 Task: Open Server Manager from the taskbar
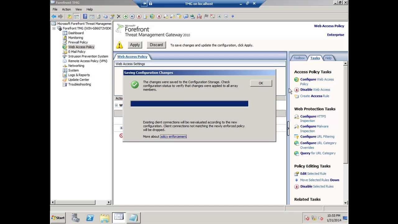pos(76,218)
